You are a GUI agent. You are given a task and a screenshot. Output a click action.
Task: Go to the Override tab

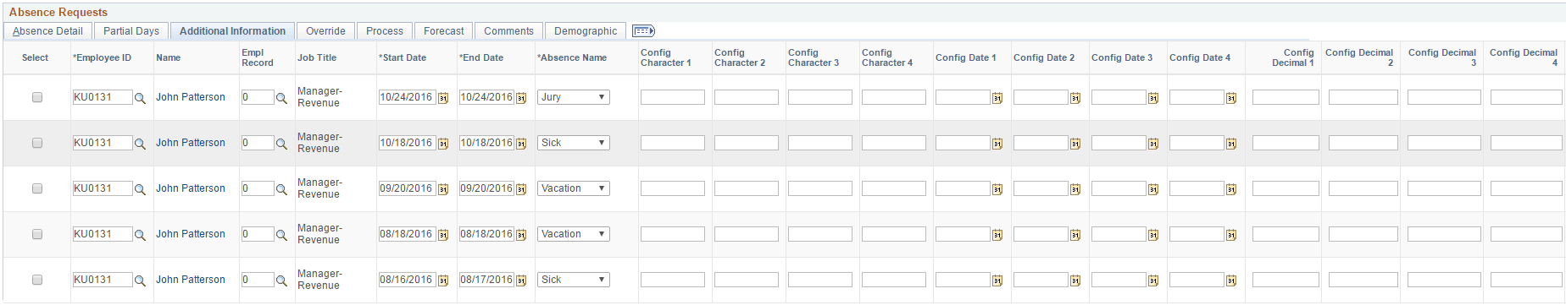[x=325, y=31]
